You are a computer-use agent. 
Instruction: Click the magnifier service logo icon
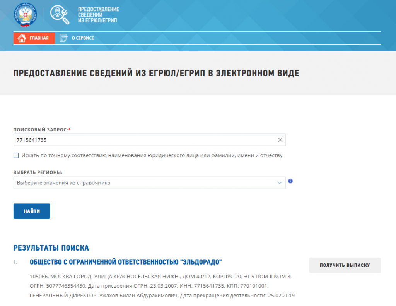pyautogui.click(x=60, y=15)
